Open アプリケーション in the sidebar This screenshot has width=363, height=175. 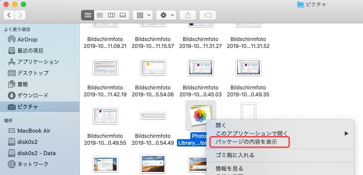pyautogui.click(x=38, y=62)
